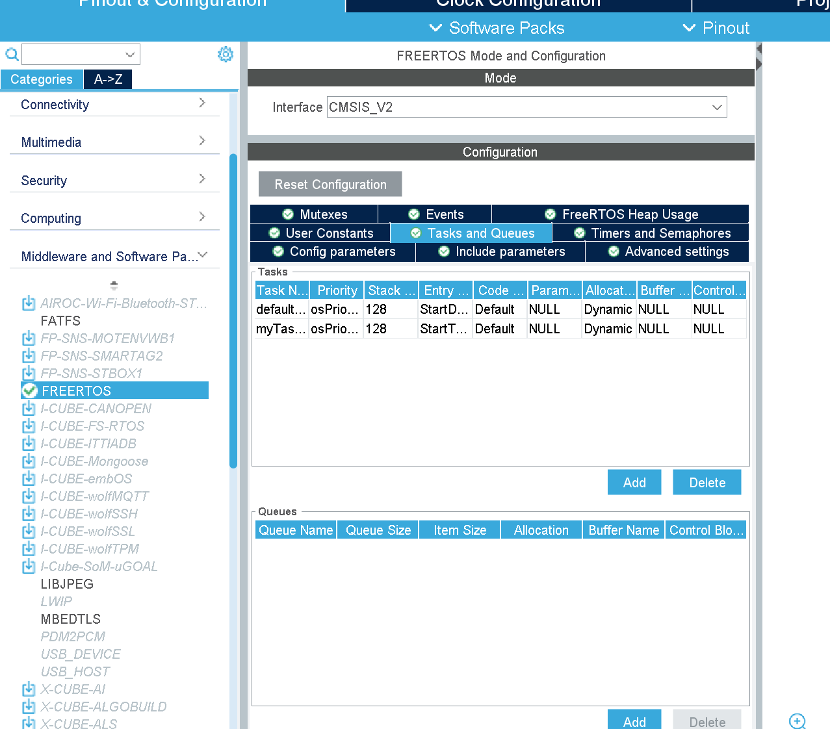Open the Mutexes tab

314,214
